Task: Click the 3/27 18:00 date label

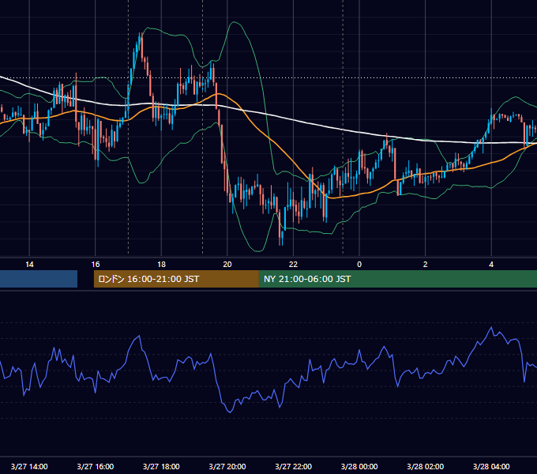Action: point(161,466)
